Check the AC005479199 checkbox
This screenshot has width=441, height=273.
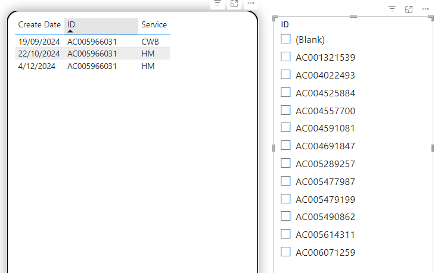(285, 199)
